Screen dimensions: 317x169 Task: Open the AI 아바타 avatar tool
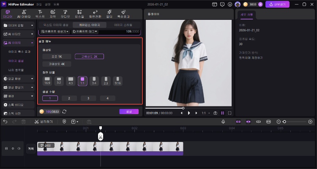pyautogui.click(x=24, y=14)
